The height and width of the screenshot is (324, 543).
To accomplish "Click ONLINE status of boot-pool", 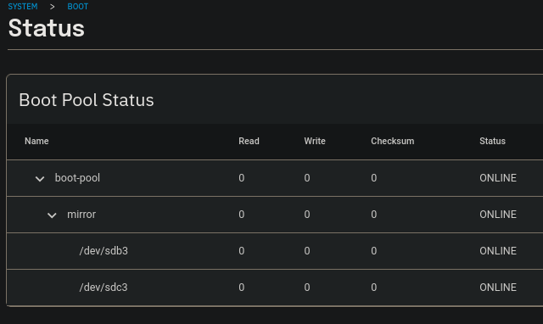I will point(498,178).
